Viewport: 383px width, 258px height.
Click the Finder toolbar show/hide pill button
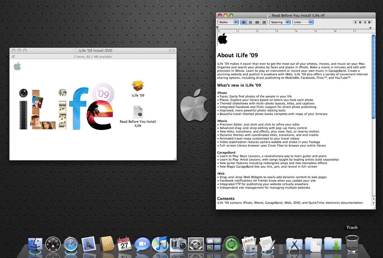pyautogui.click(x=172, y=51)
